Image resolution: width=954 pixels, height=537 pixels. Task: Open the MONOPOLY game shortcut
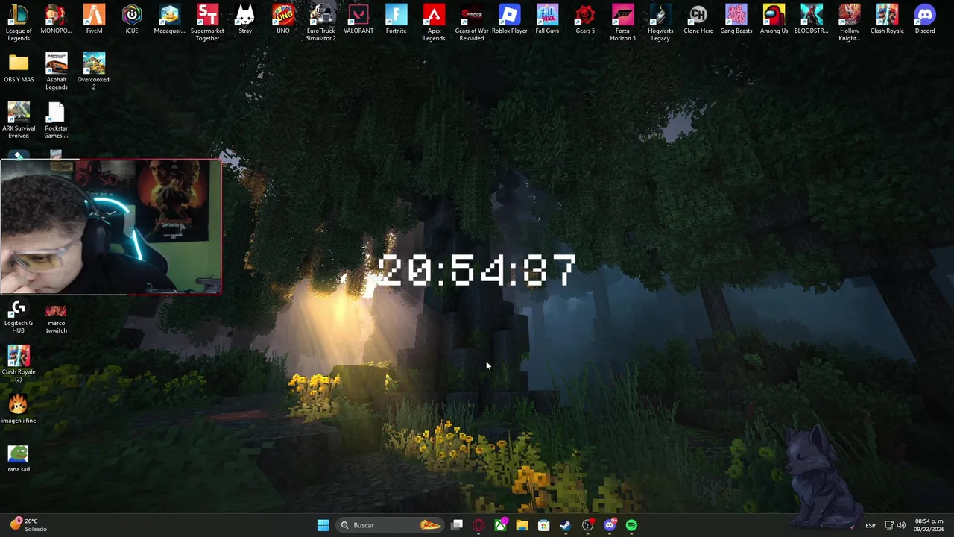(x=56, y=19)
